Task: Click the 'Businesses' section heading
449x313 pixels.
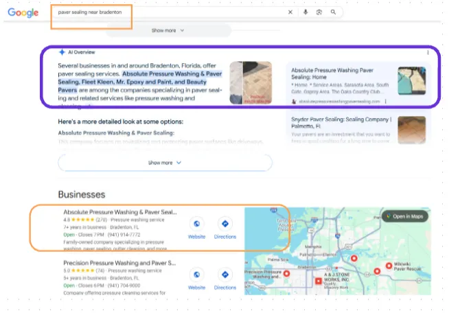Action: (x=82, y=195)
